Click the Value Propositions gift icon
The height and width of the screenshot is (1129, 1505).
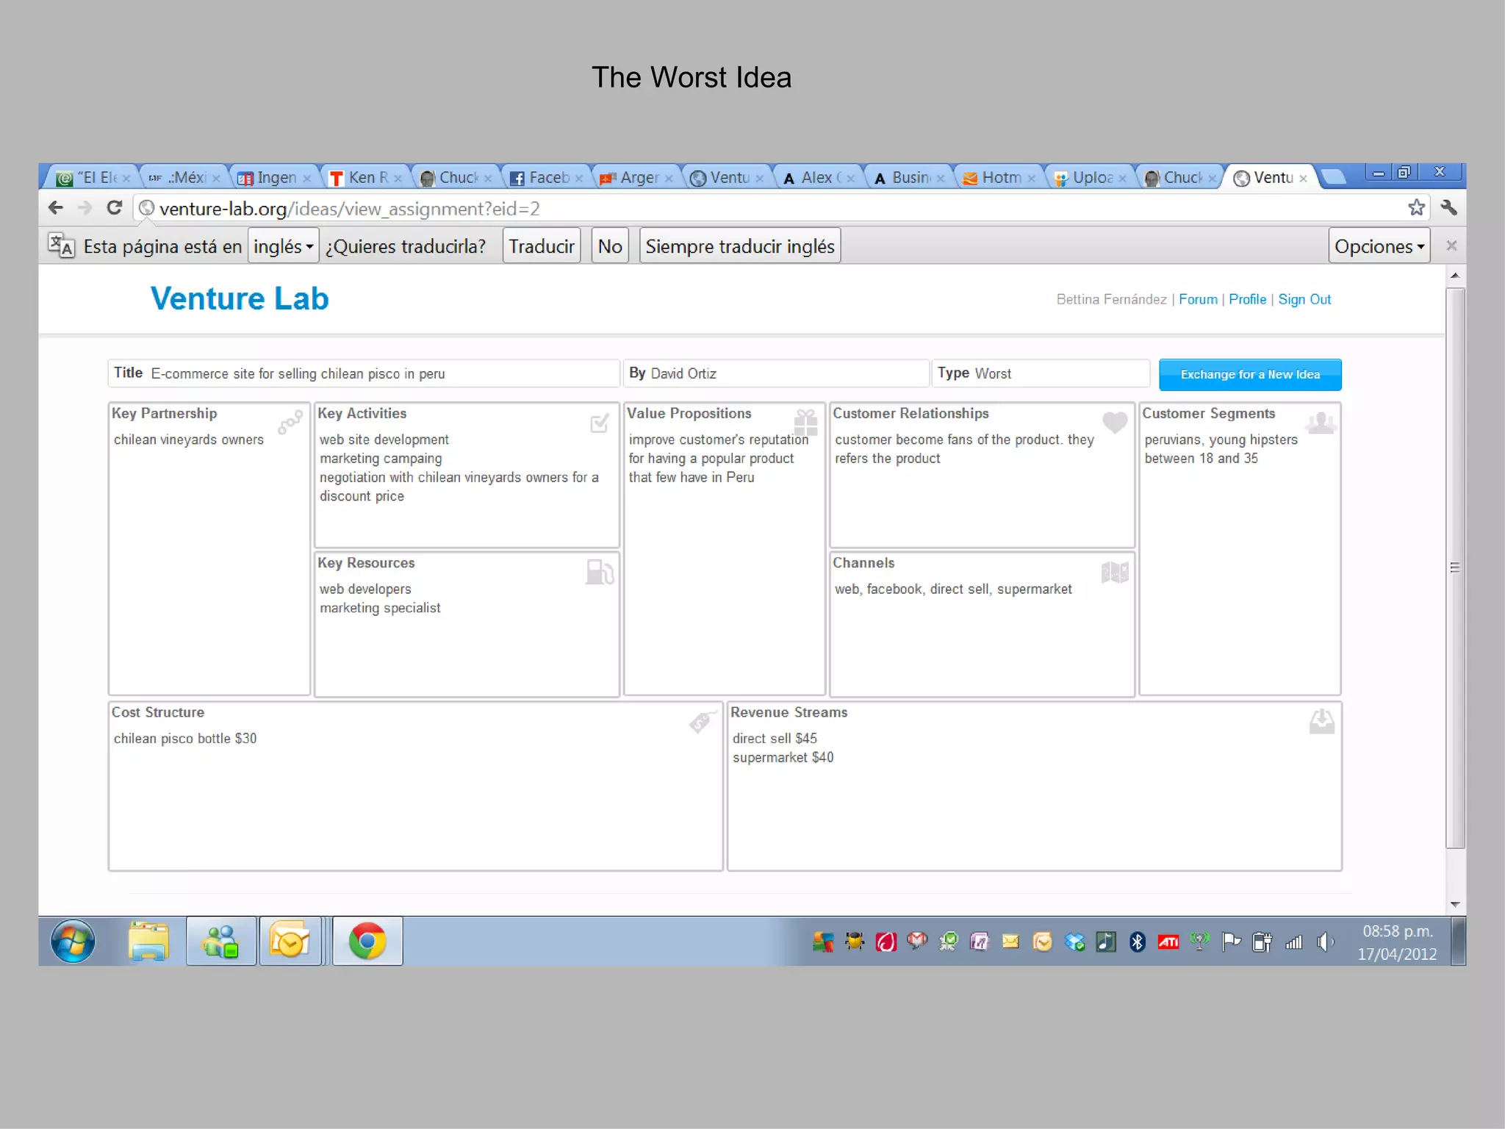805,423
